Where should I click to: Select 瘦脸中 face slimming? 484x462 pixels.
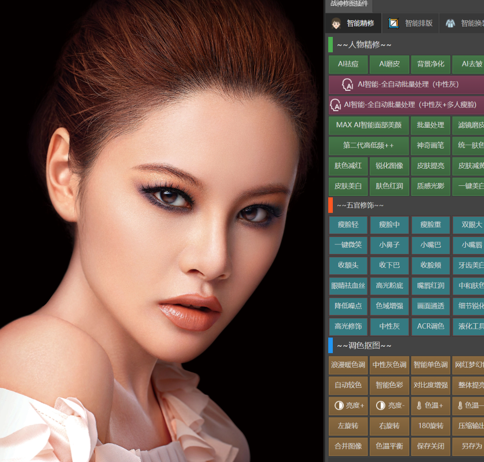[x=389, y=225]
